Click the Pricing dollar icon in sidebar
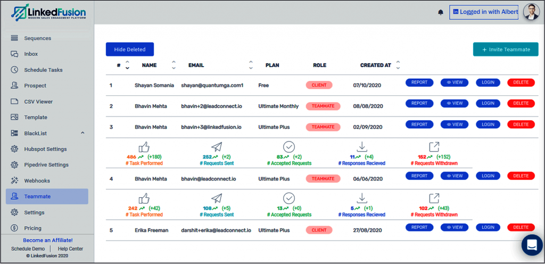The height and width of the screenshot is (264, 545). pyautogui.click(x=14, y=228)
